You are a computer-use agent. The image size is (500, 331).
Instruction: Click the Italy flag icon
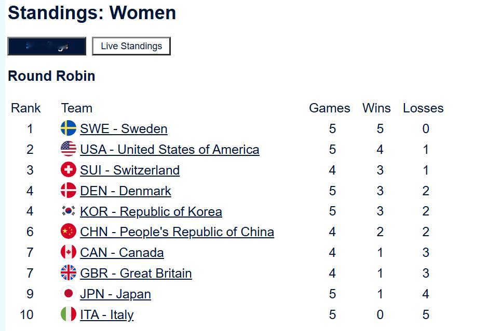coord(69,314)
